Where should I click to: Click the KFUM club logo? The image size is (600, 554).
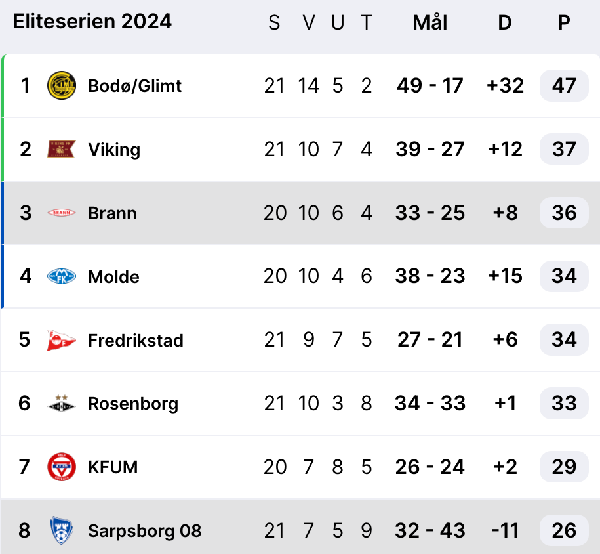pyautogui.click(x=62, y=467)
